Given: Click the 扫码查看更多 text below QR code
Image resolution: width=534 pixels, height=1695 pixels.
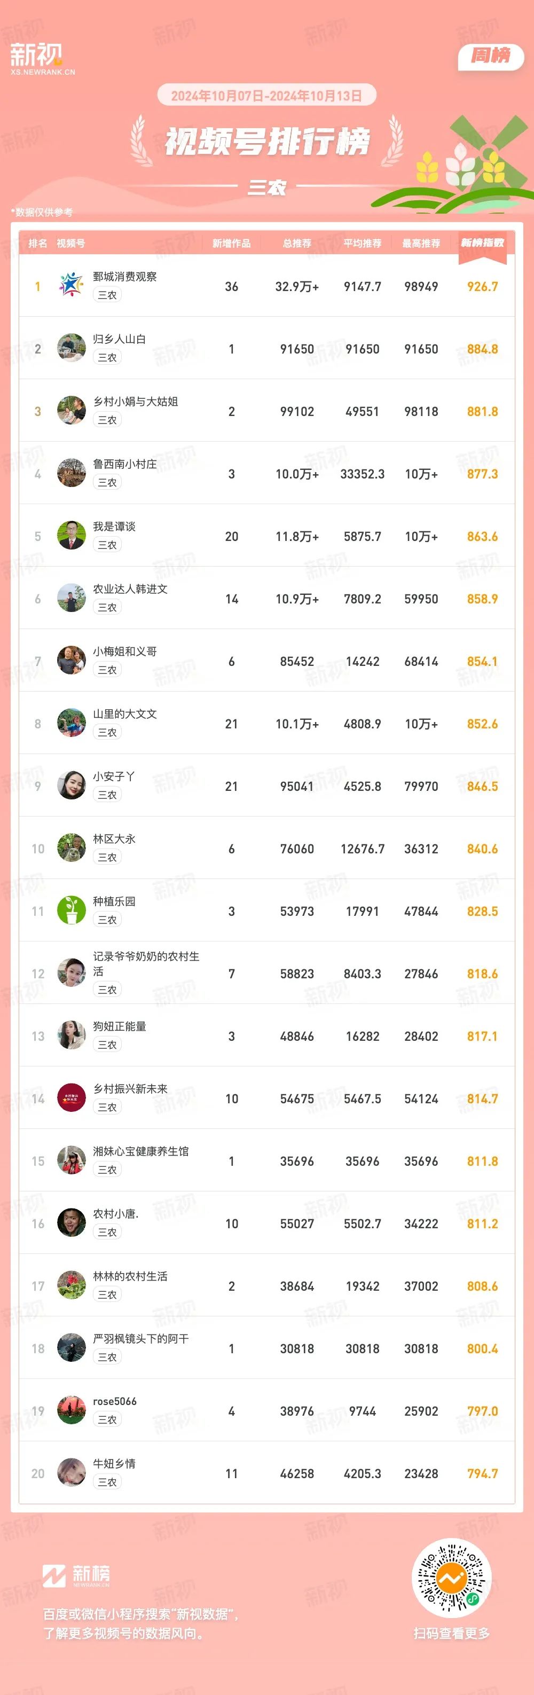Looking at the screenshot, I should [x=451, y=1633].
